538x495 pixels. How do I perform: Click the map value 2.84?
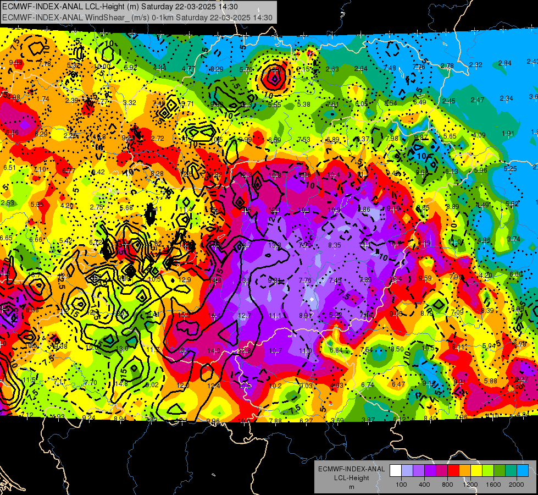pos(504,63)
